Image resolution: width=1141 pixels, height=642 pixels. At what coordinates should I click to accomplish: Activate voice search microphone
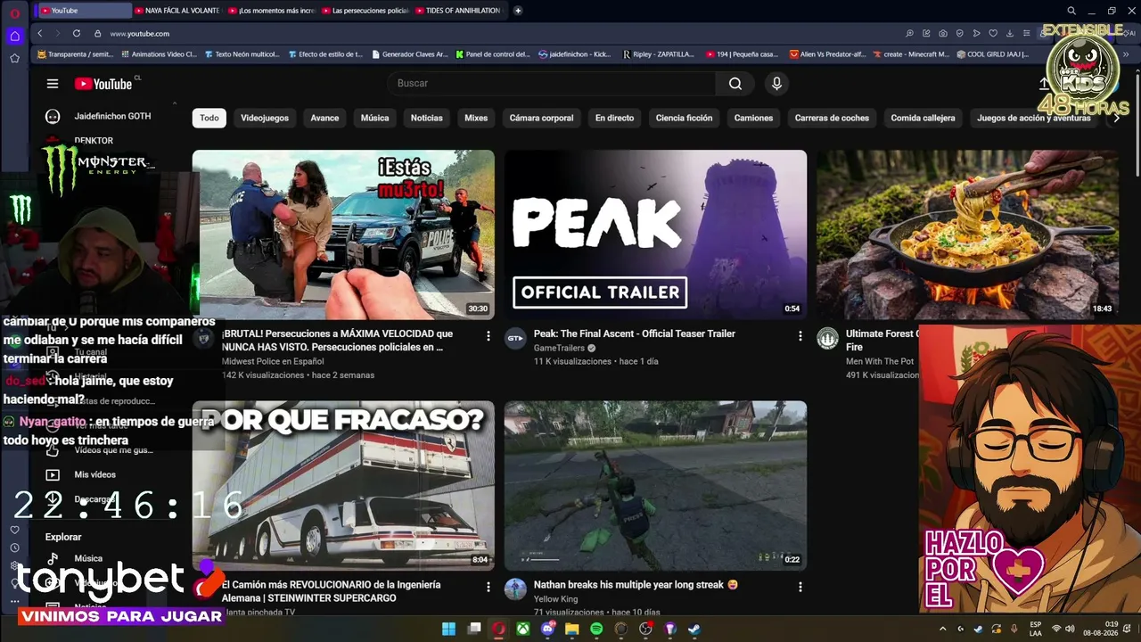(x=776, y=84)
